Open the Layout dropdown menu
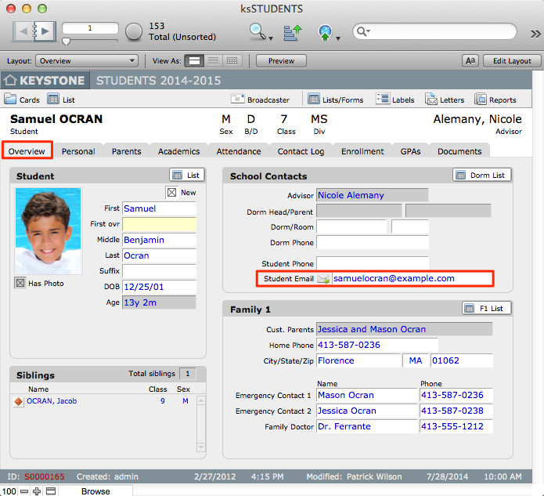Screen dimensions: 544x496 pyautogui.click(x=86, y=61)
